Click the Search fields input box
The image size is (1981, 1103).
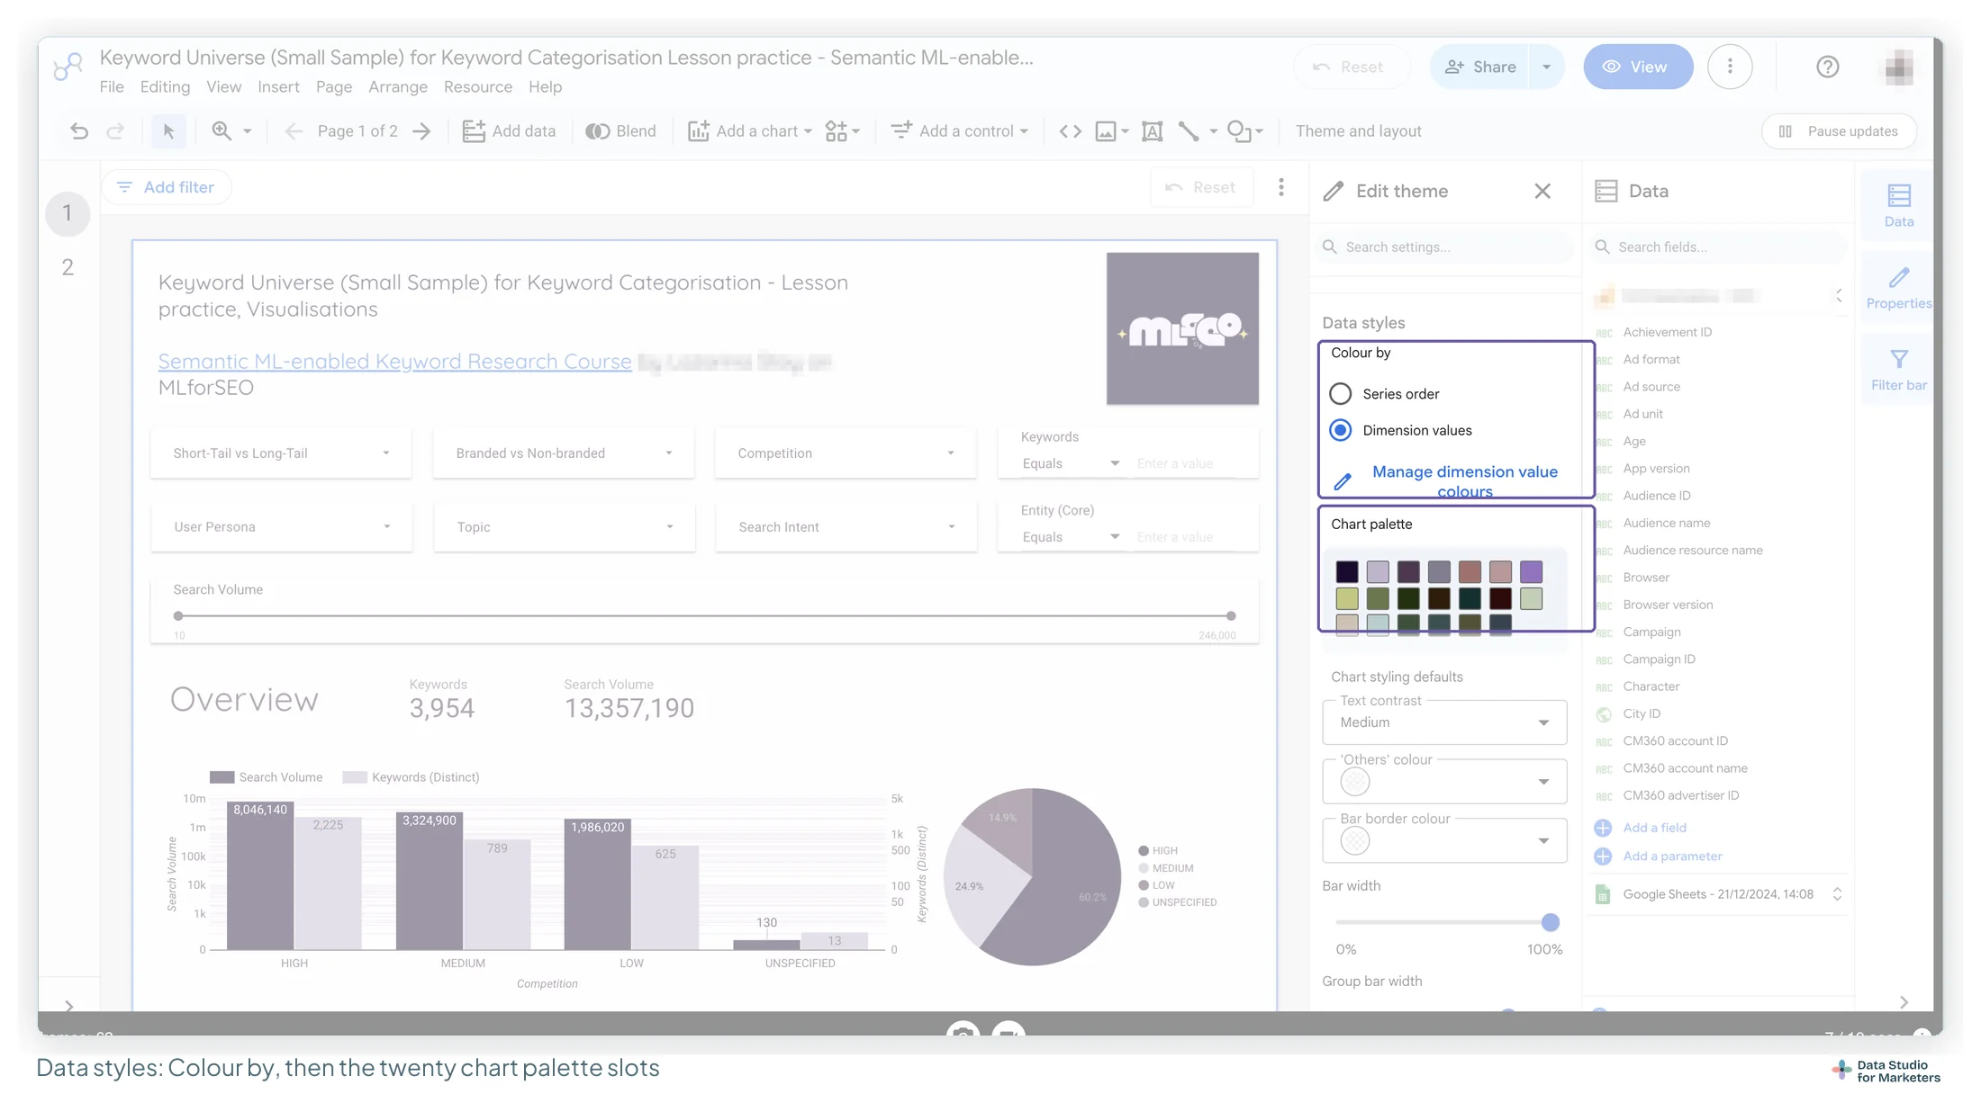1718,247
